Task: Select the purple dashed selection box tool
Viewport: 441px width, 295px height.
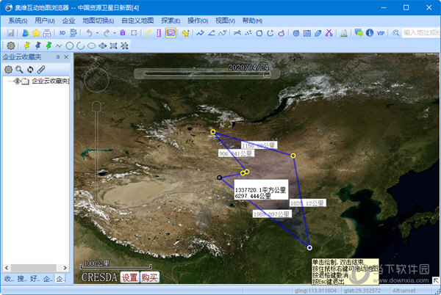Action: tap(134, 33)
